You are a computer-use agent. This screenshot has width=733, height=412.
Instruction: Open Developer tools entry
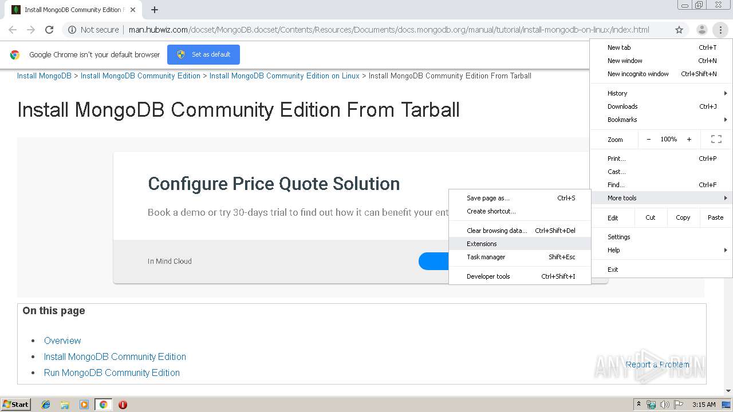pos(520,276)
